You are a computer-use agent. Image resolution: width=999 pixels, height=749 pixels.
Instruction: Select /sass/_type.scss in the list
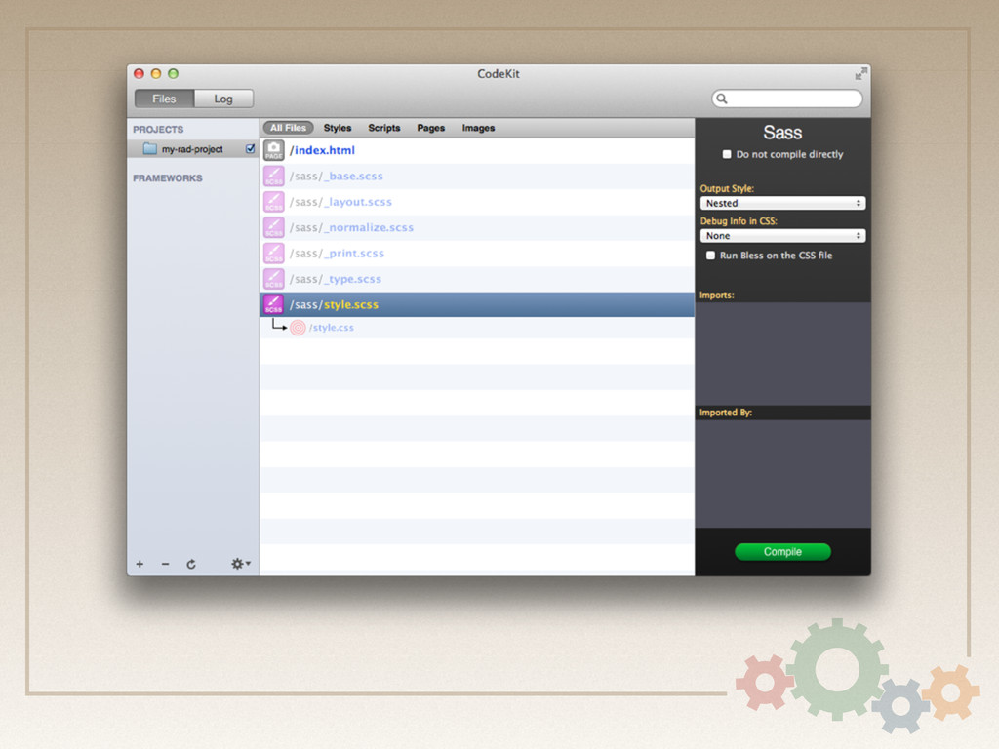click(477, 279)
